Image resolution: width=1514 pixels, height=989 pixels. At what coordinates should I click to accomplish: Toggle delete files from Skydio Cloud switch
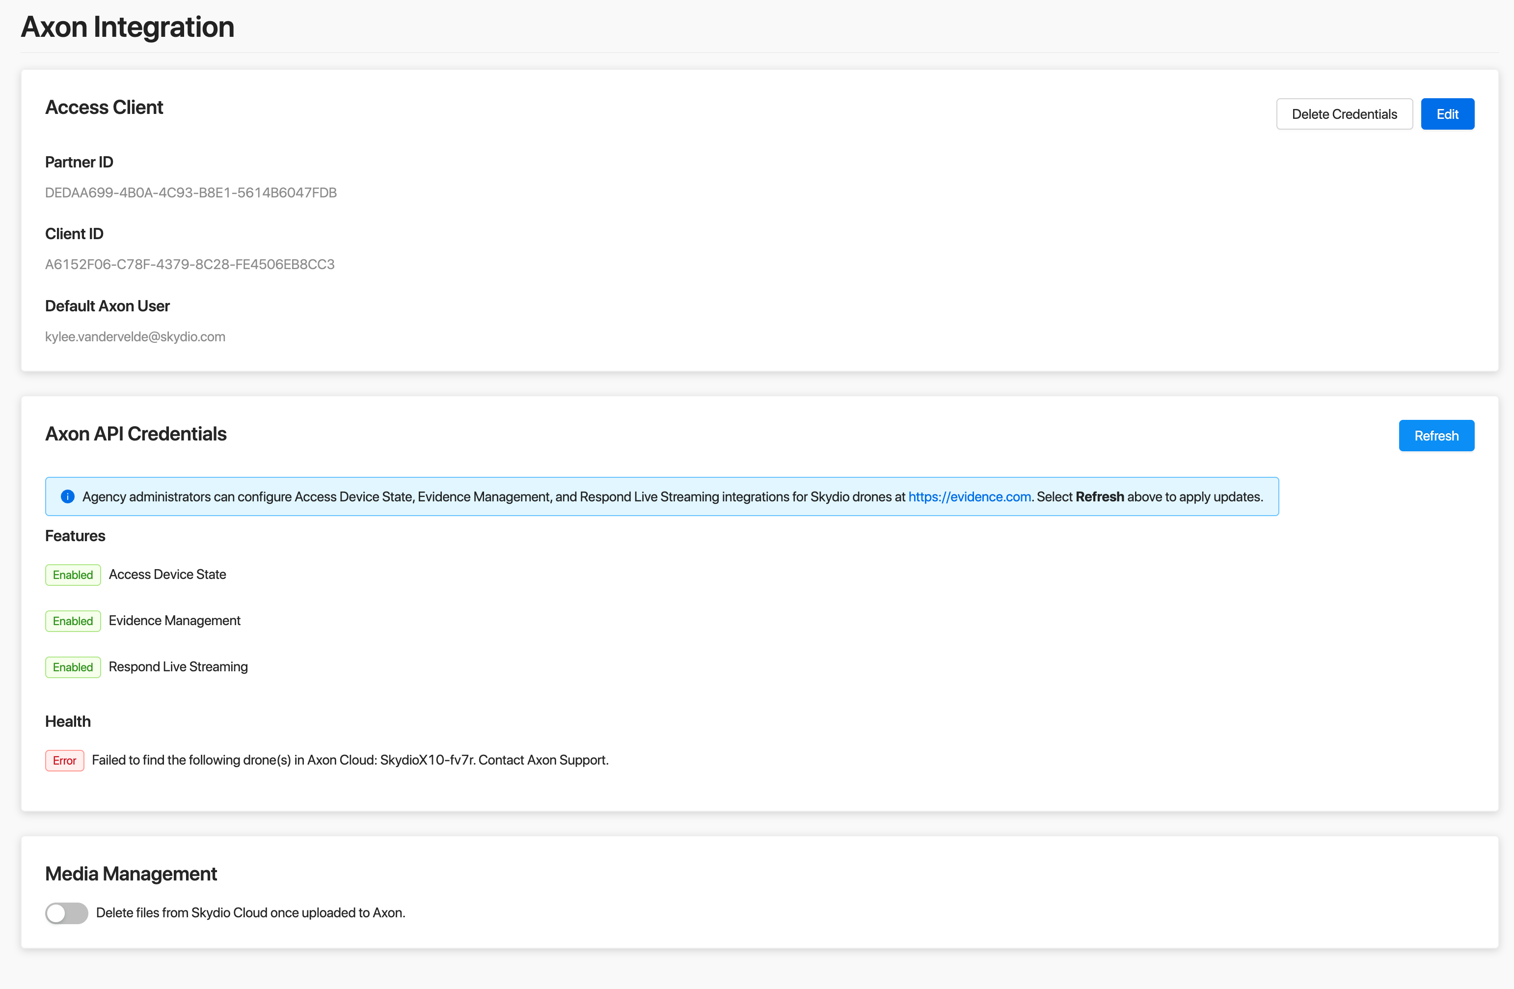coord(66,912)
